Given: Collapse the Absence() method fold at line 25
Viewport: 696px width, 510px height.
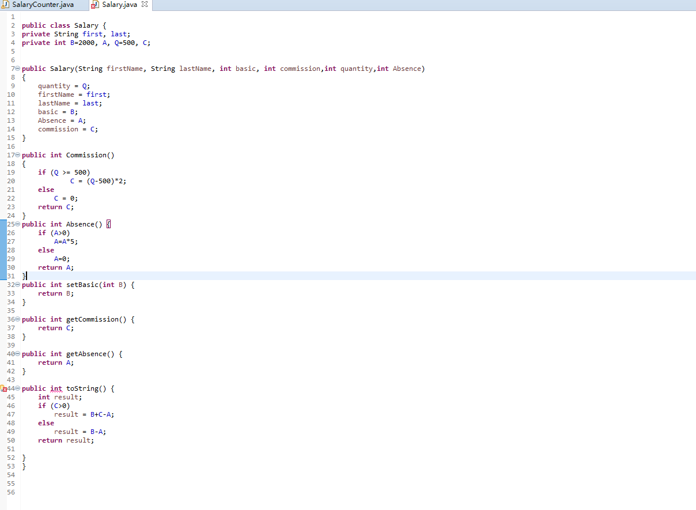Looking at the screenshot, I should coord(17,224).
